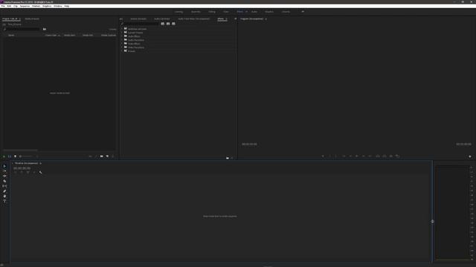Viewport: 476px width, 267px height.
Task: Go to Out point in Program monitor
Action: pyautogui.click(x=370, y=156)
